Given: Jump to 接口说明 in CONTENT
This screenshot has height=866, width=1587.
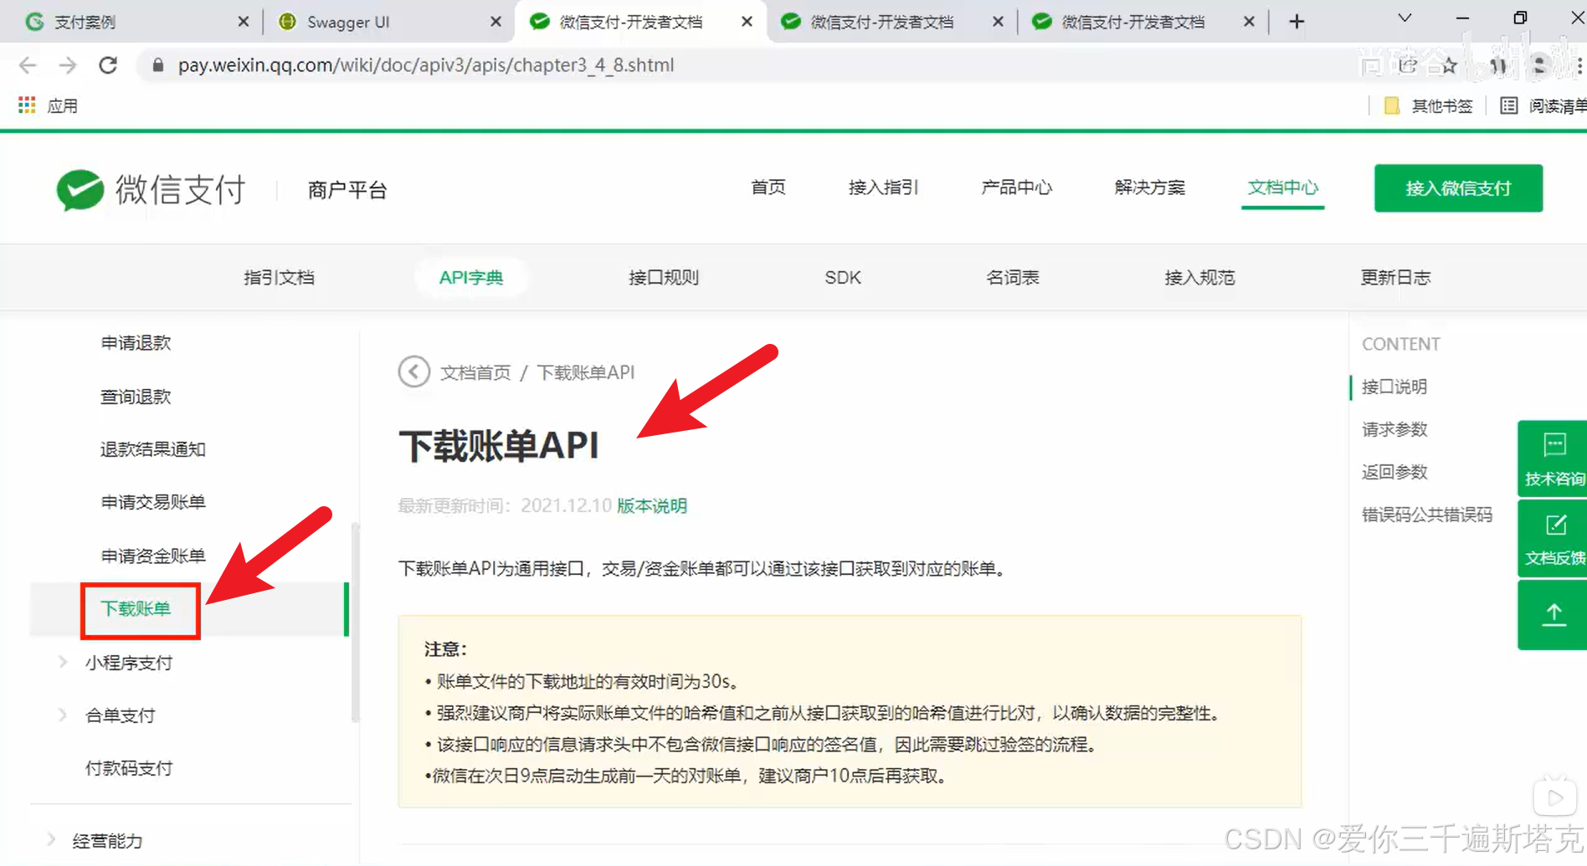Looking at the screenshot, I should coord(1394,387).
